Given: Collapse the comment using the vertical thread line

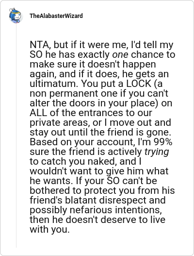Looking at the screenshot, I should point(16,136).
